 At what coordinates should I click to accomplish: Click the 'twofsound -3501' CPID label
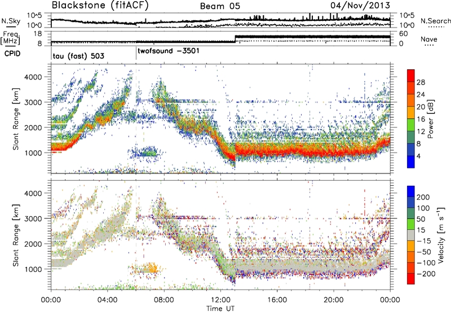pos(168,51)
